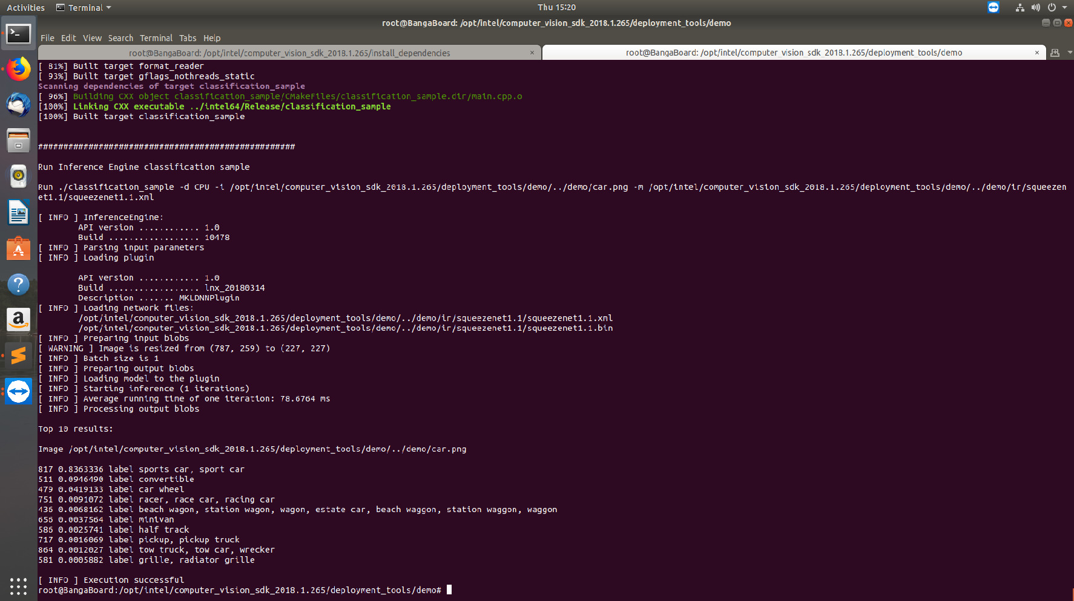Image resolution: width=1074 pixels, height=601 pixels.
Task: Open the tab list dropdown arrow
Action: click(1070, 53)
